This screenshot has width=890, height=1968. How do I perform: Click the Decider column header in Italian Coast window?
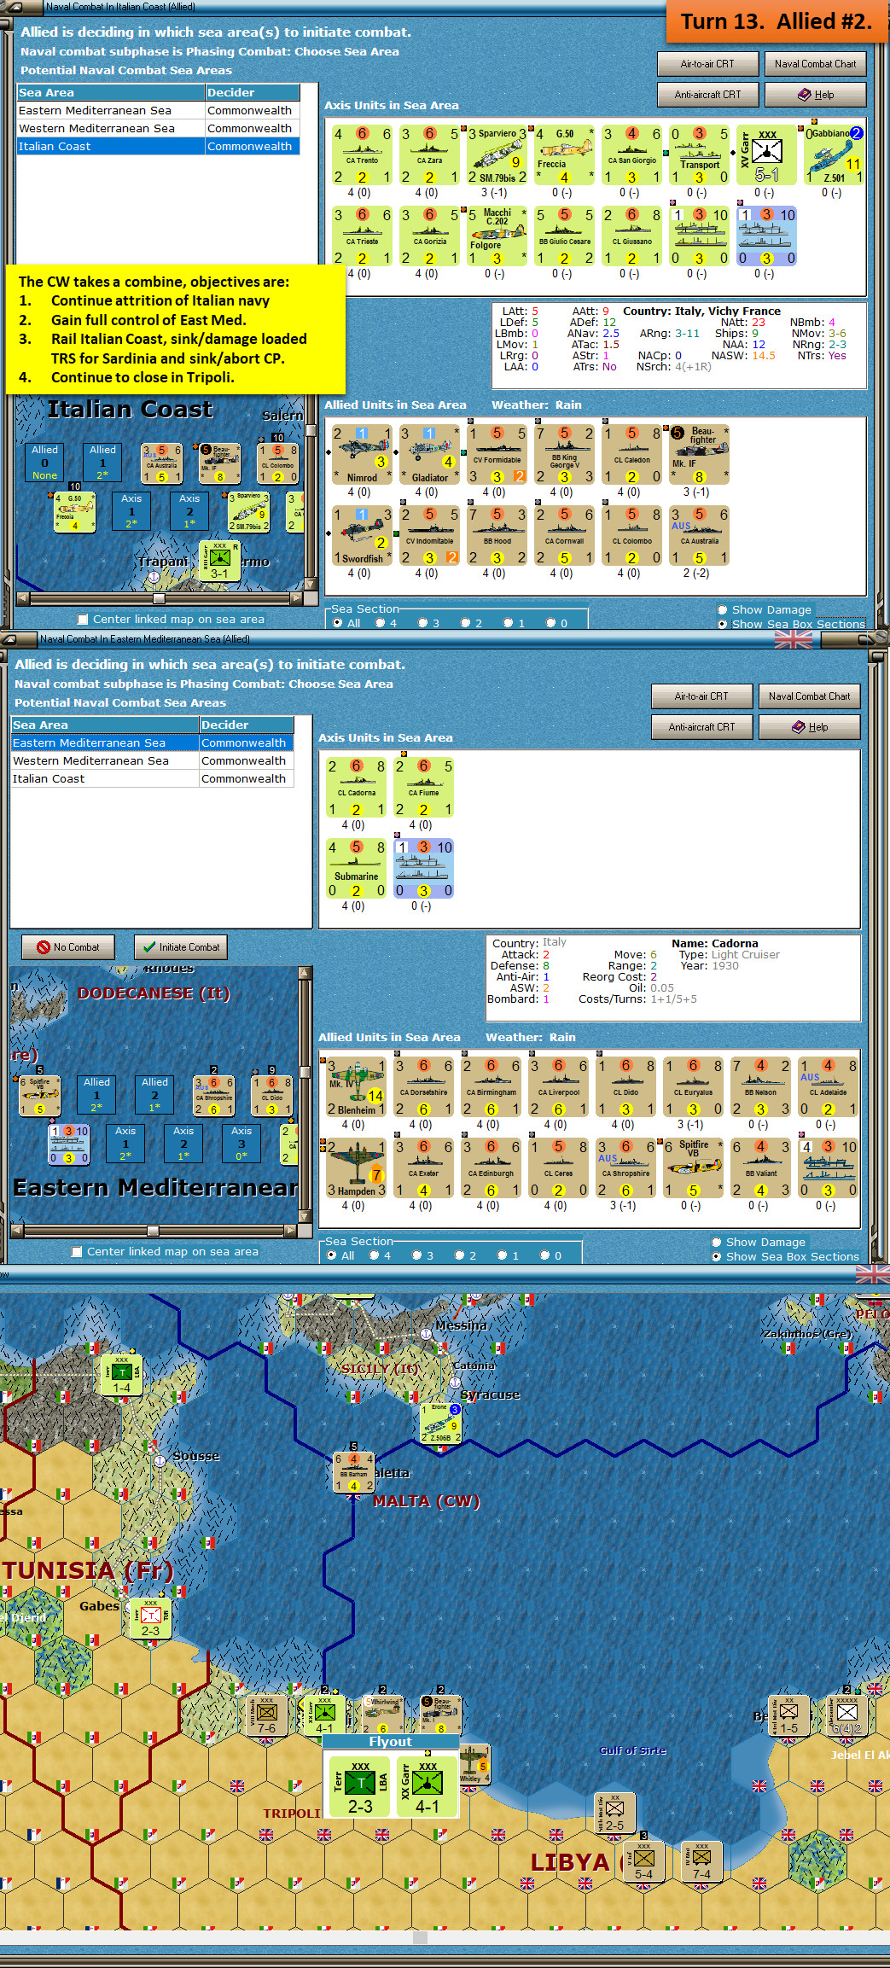pos(253,92)
